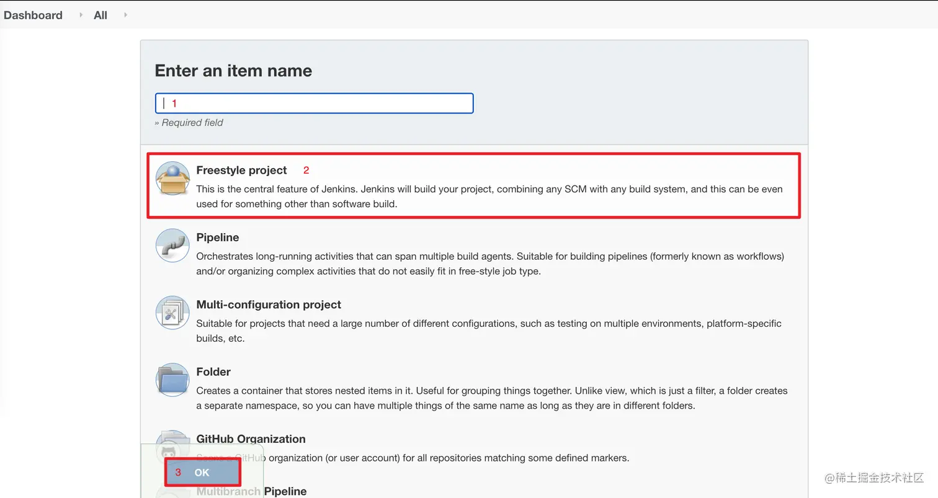Select the Multibranch Pipeline title
Screen dimensions: 938x498
click(x=251, y=491)
